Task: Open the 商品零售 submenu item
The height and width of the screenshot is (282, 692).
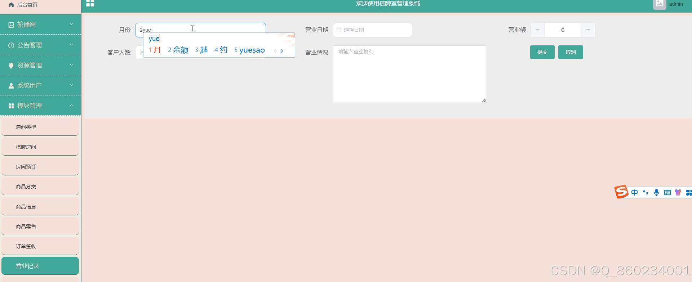Action: [40, 227]
